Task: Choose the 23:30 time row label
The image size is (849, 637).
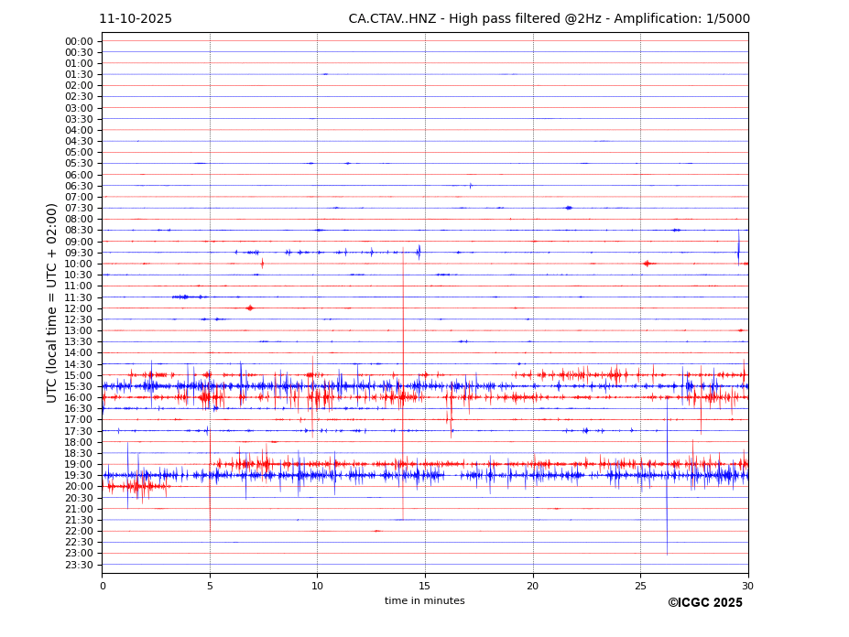Action: tap(79, 565)
